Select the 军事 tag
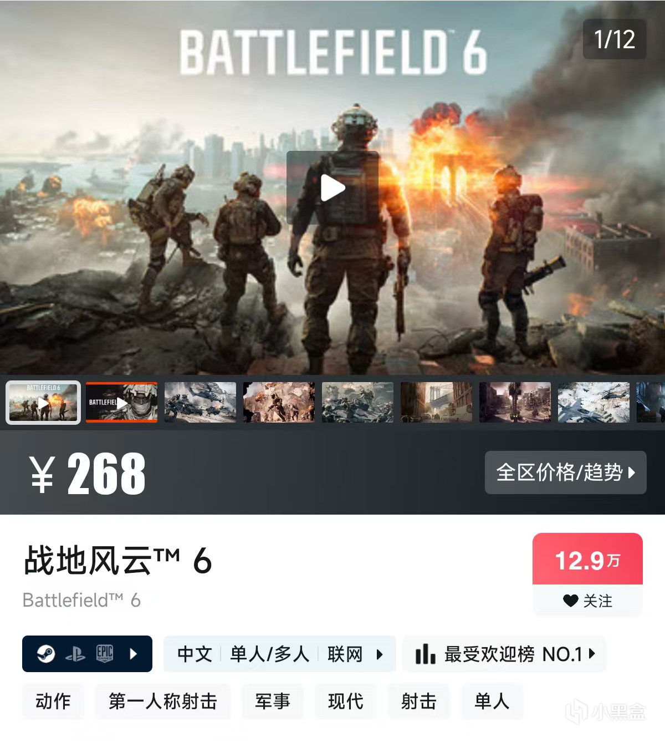The height and width of the screenshot is (742, 665). pos(273,702)
